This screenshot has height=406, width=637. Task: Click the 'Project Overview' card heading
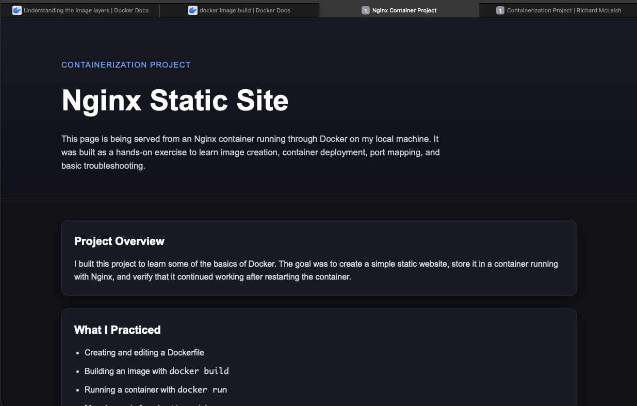point(119,241)
